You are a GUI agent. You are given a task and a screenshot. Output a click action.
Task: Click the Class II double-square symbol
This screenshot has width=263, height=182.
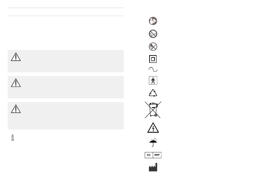pyautogui.click(x=153, y=59)
